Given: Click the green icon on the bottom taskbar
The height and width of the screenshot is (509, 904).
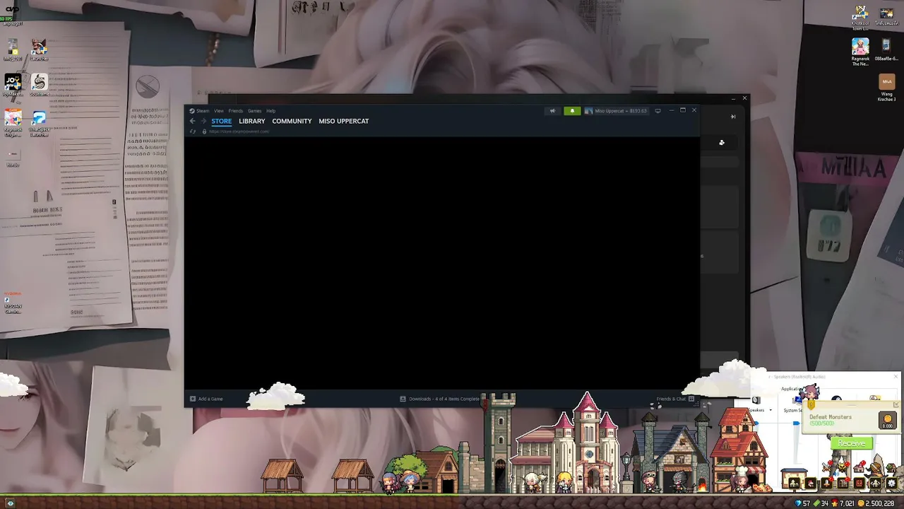Looking at the screenshot, I should click(10, 503).
